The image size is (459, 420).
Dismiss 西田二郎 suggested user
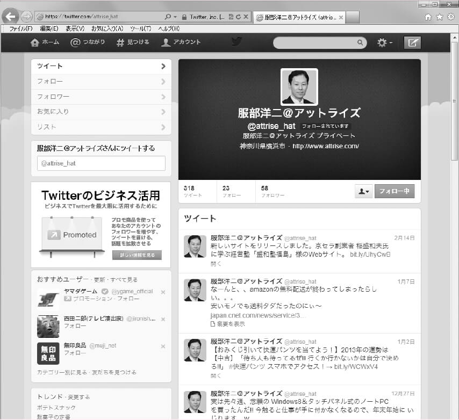163,319
